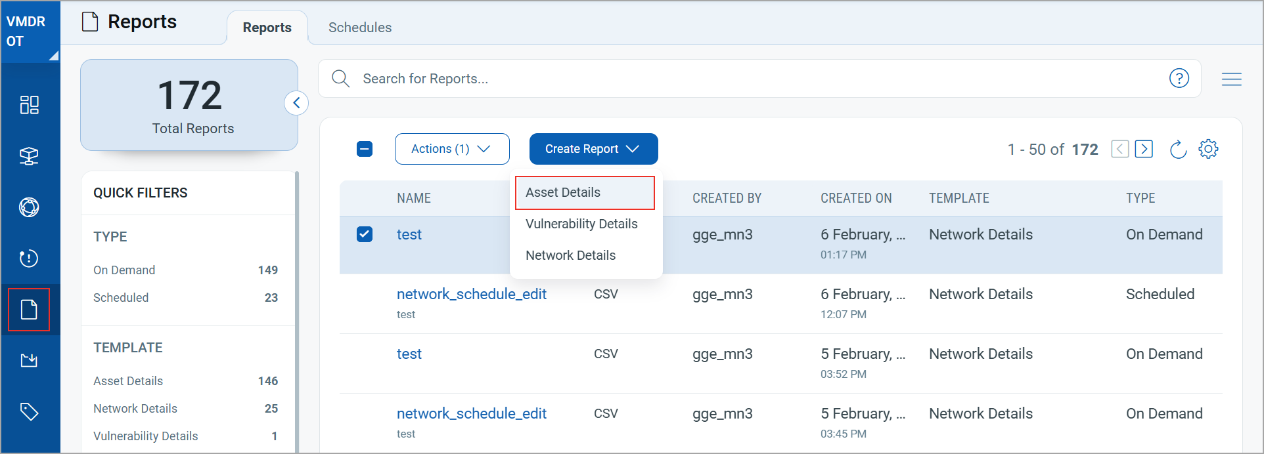Open the alert clock icon in the sidebar
Image resolution: width=1264 pixels, height=454 pixels.
[x=29, y=258]
